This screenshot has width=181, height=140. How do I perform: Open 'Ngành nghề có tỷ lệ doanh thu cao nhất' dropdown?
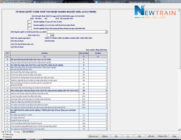tap(106, 32)
